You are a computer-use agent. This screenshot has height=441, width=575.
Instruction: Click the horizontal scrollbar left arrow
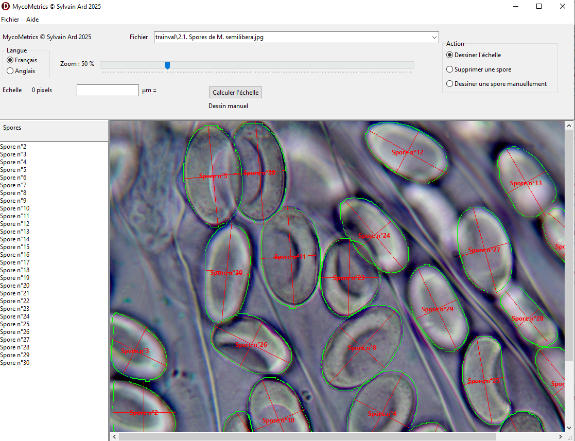tap(114, 436)
